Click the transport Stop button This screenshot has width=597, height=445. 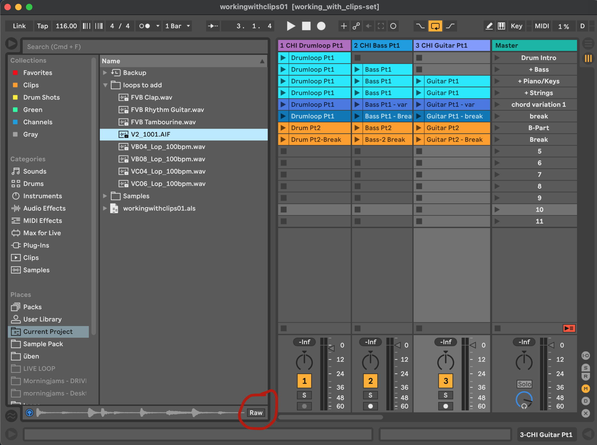[x=306, y=26]
